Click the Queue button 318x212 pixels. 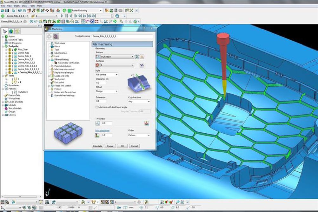click(x=110, y=146)
